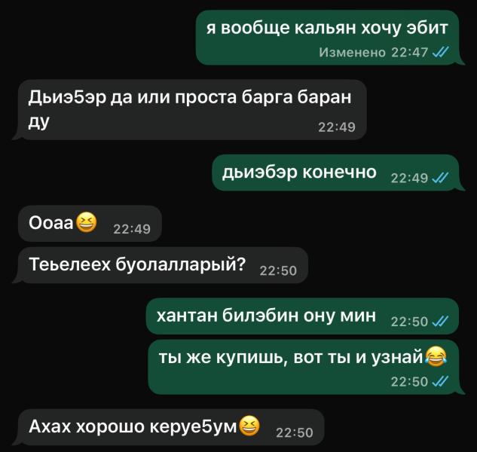The width and height of the screenshot is (477, 452).
Task: Click the 22:47 timestamp on first message
Action: click(x=409, y=52)
